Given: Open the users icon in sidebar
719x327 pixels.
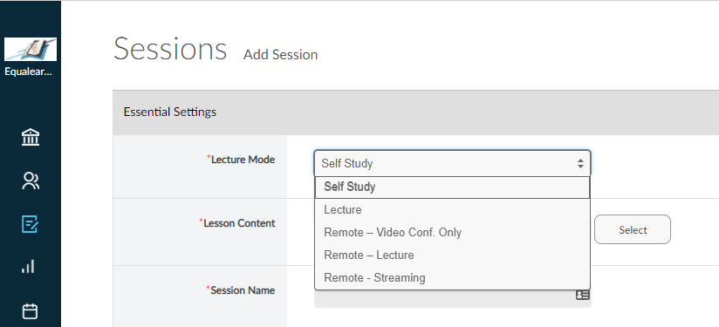Looking at the screenshot, I should point(31,181).
